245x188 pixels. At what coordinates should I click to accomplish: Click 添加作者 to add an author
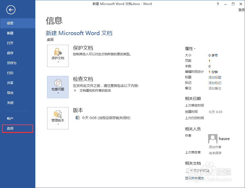(x=215, y=147)
